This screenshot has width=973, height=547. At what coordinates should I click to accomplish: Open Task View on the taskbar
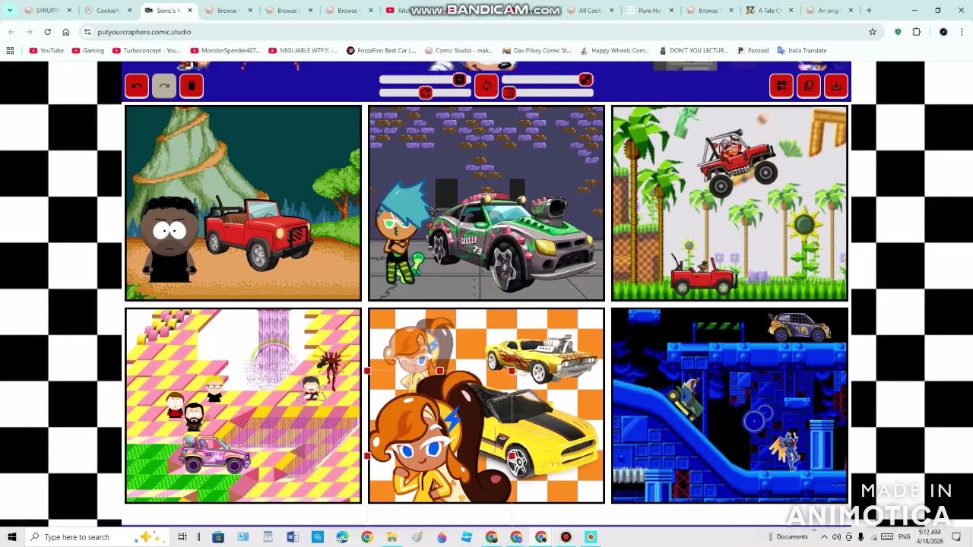[182, 537]
